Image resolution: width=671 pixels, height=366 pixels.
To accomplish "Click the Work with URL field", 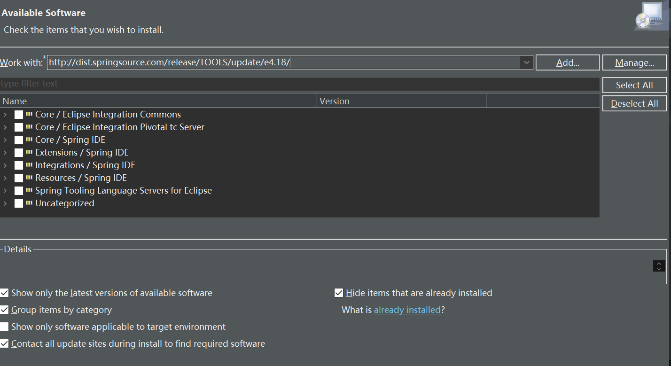I will (283, 62).
